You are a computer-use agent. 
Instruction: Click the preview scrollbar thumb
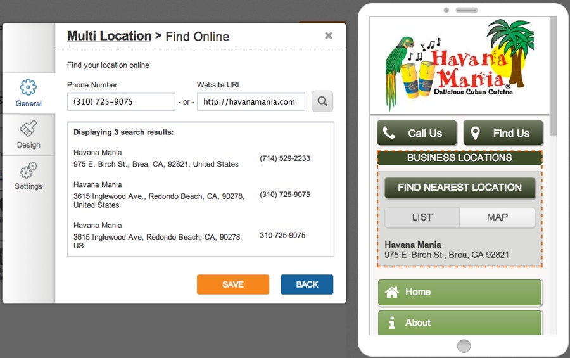tap(553, 77)
